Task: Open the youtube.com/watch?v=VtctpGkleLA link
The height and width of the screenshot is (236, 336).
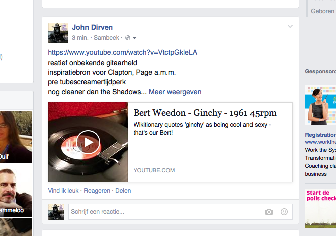Action: point(123,52)
